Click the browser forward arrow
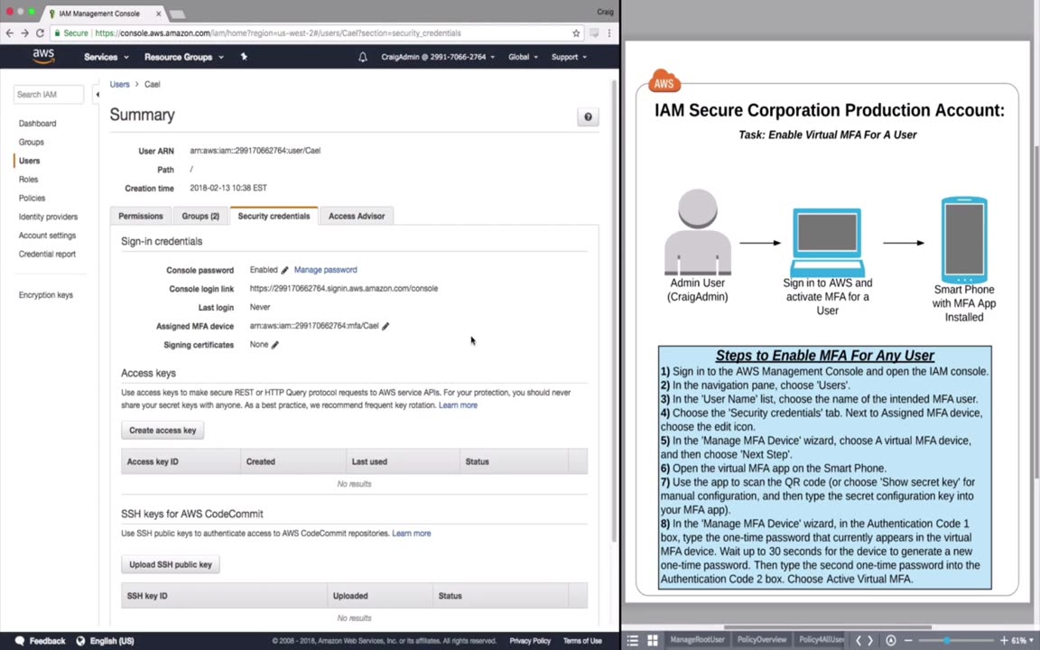The width and height of the screenshot is (1040, 650). pyautogui.click(x=24, y=32)
